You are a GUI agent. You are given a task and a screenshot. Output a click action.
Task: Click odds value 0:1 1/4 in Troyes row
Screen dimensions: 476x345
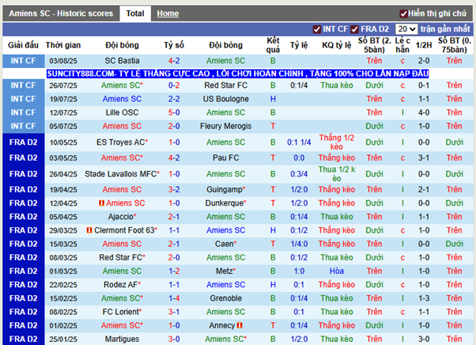click(x=299, y=142)
